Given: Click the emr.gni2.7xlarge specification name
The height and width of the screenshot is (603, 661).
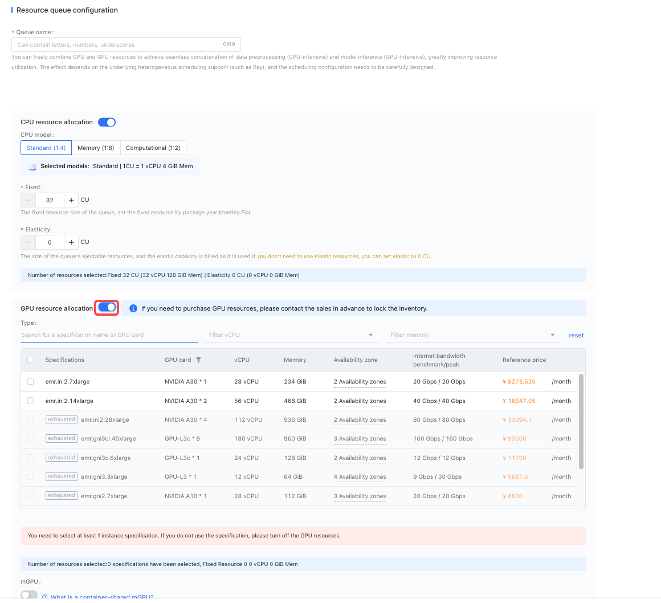Looking at the screenshot, I should coord(104,496).
